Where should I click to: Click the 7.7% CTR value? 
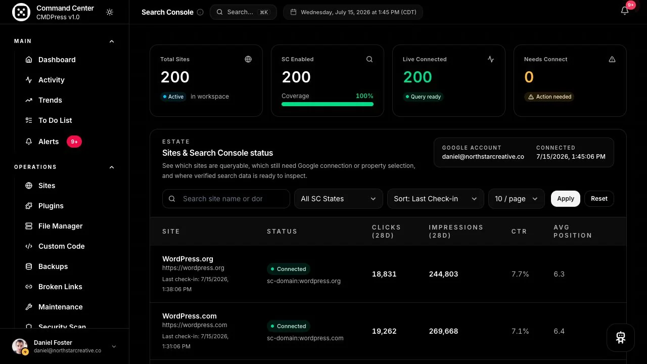point(520,274)
